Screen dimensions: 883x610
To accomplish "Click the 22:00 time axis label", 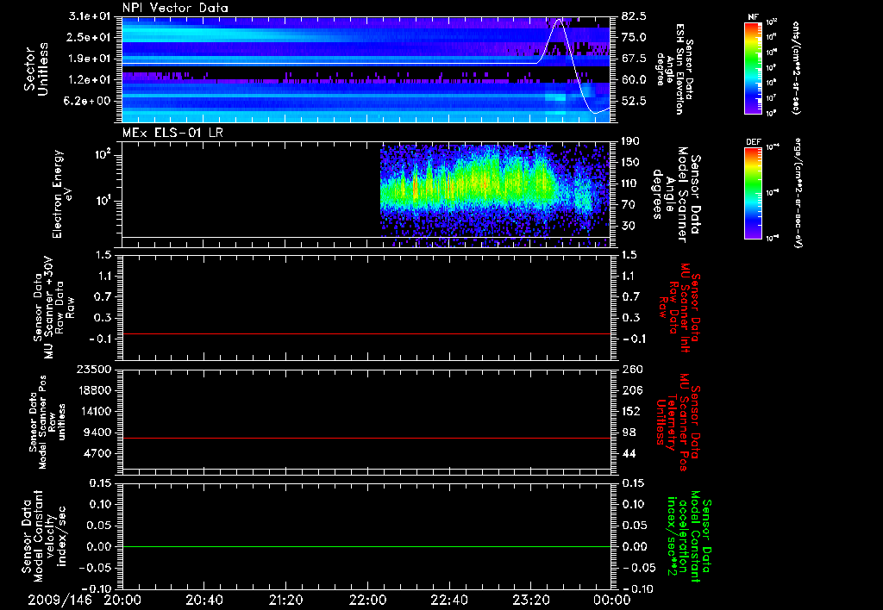I will pos(367,599).
